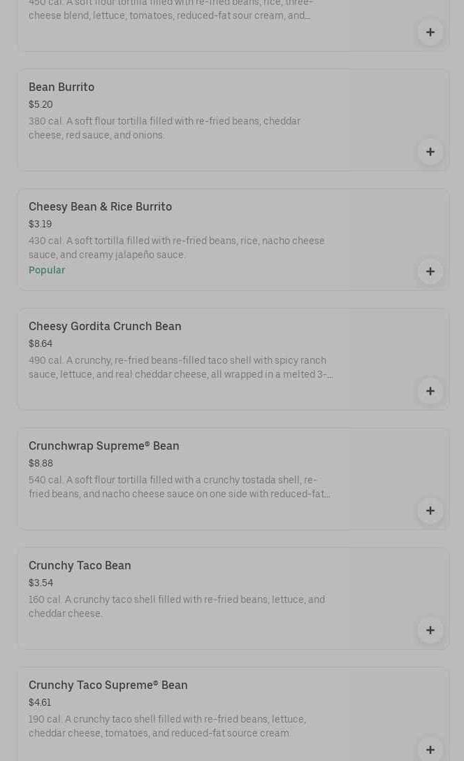Image resolution: width=464 pixels, height=761 pixels.
Task: Click the $3.54 Crunchy Taco Bean price
Action: tap(41, 583)
